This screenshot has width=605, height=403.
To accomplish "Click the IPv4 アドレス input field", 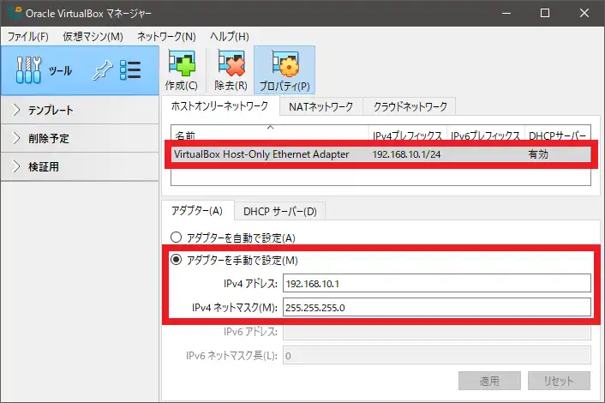I will pos(437,283).
